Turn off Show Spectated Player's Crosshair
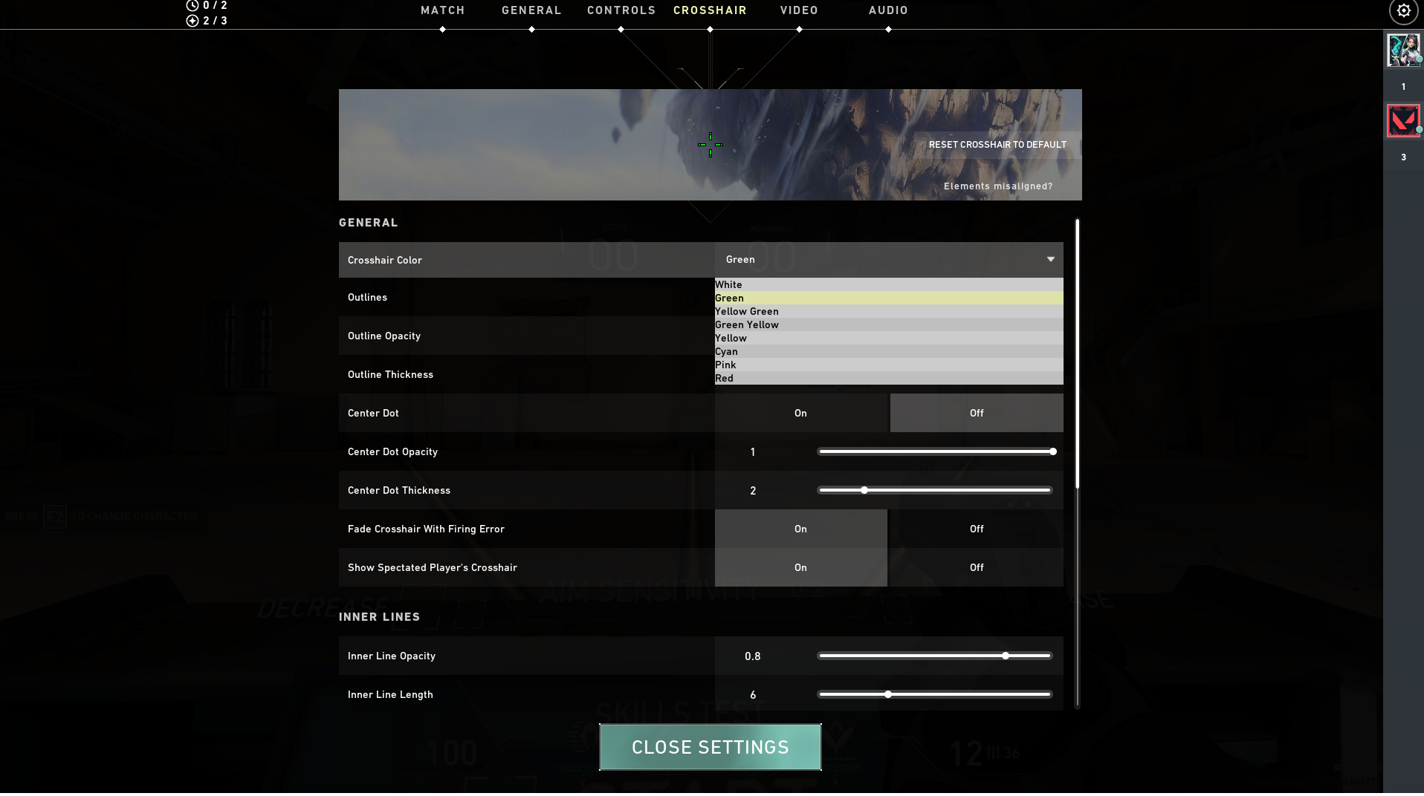Viewport: 1424px width, 796px height. pos(976,567)
